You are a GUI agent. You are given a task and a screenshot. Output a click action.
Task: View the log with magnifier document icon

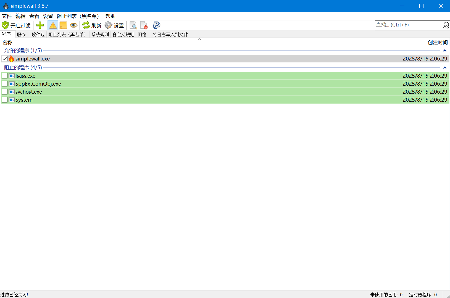pos(133,25)
